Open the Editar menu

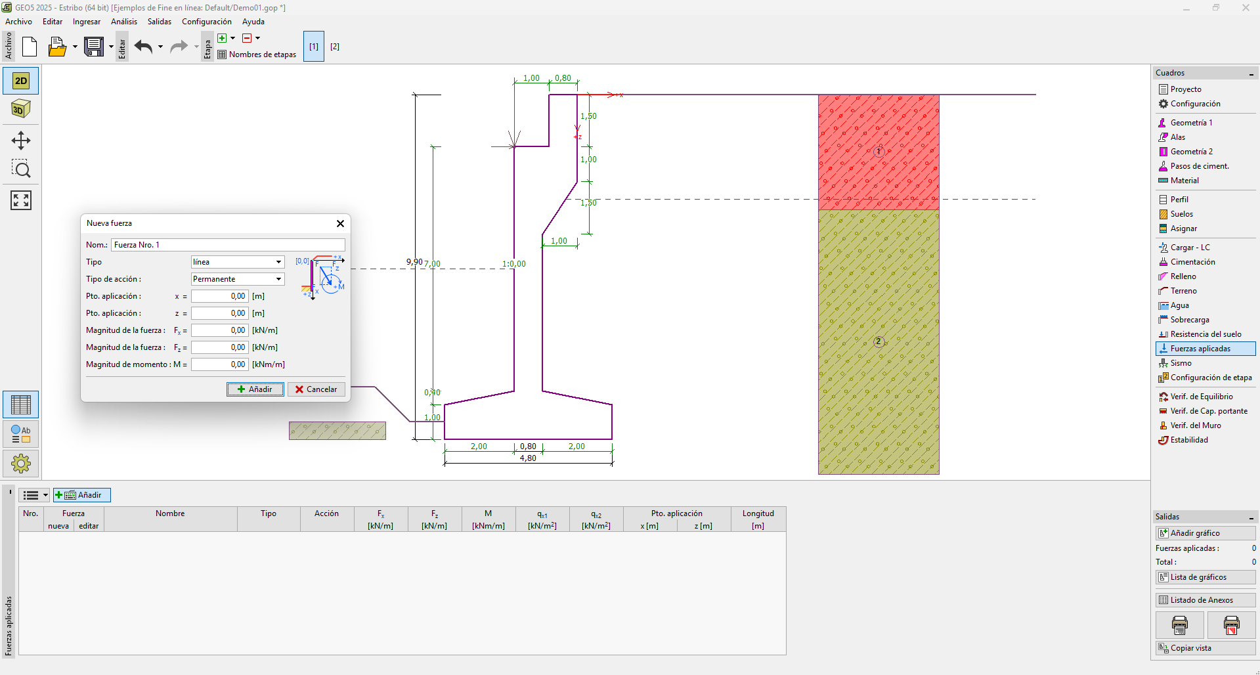click(53, 22)
